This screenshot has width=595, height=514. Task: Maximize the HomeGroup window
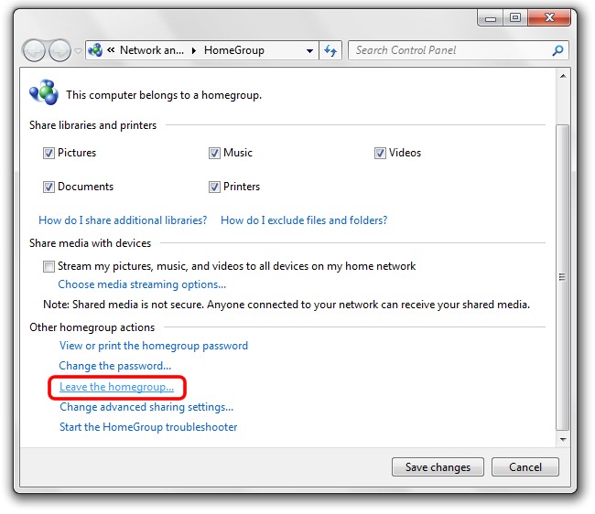coord(515,18)
